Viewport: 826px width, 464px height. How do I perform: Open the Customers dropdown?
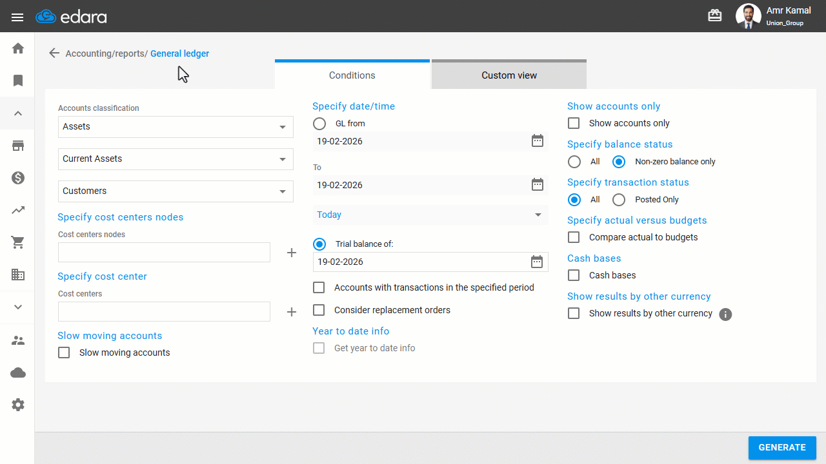pyautogui.click(x=176, y=191)
